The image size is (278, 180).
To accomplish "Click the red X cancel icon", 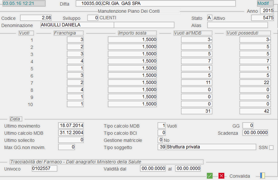I will 221,176.
